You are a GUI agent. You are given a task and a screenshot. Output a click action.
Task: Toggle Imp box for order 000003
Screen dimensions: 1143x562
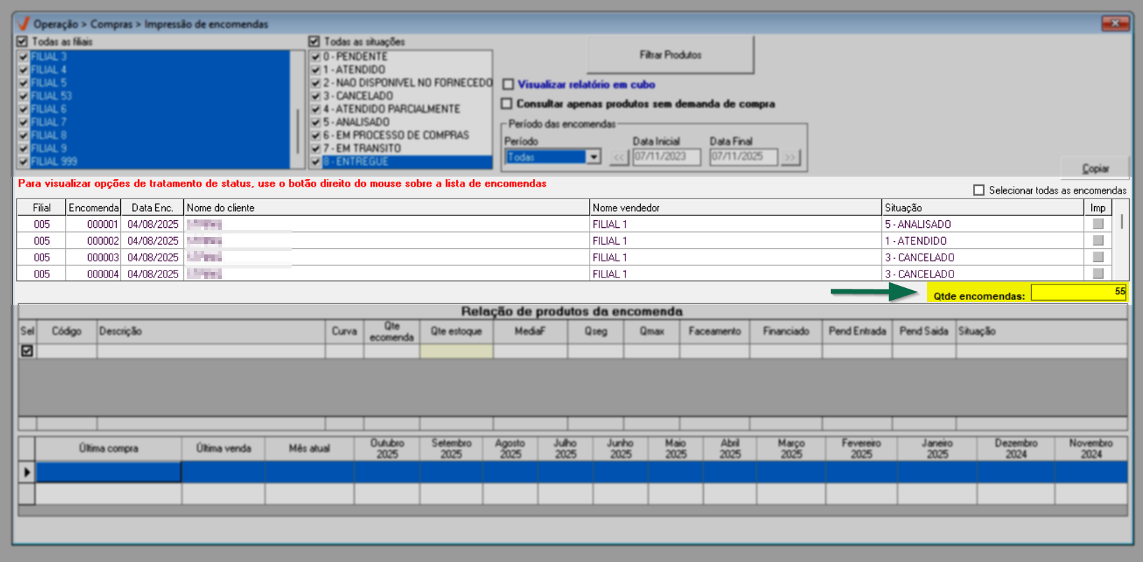pyautogui.click(x=1098, y=257)
